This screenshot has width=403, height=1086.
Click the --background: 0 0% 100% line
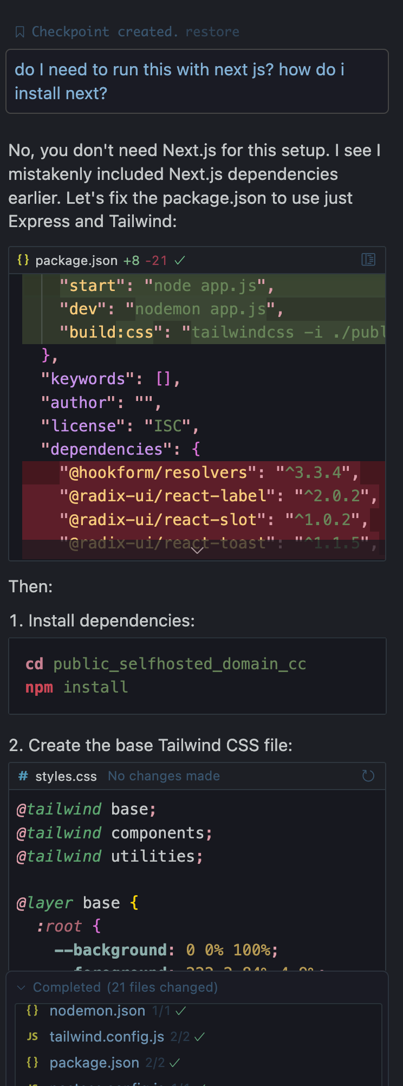point(166,950)
